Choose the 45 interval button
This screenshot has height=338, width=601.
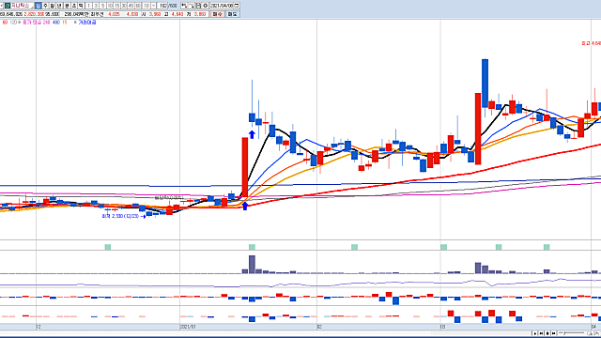[131, 6]
